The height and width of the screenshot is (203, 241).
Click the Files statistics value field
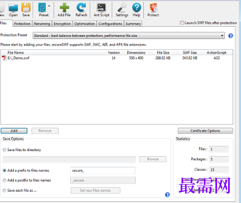tap(219, 149)
